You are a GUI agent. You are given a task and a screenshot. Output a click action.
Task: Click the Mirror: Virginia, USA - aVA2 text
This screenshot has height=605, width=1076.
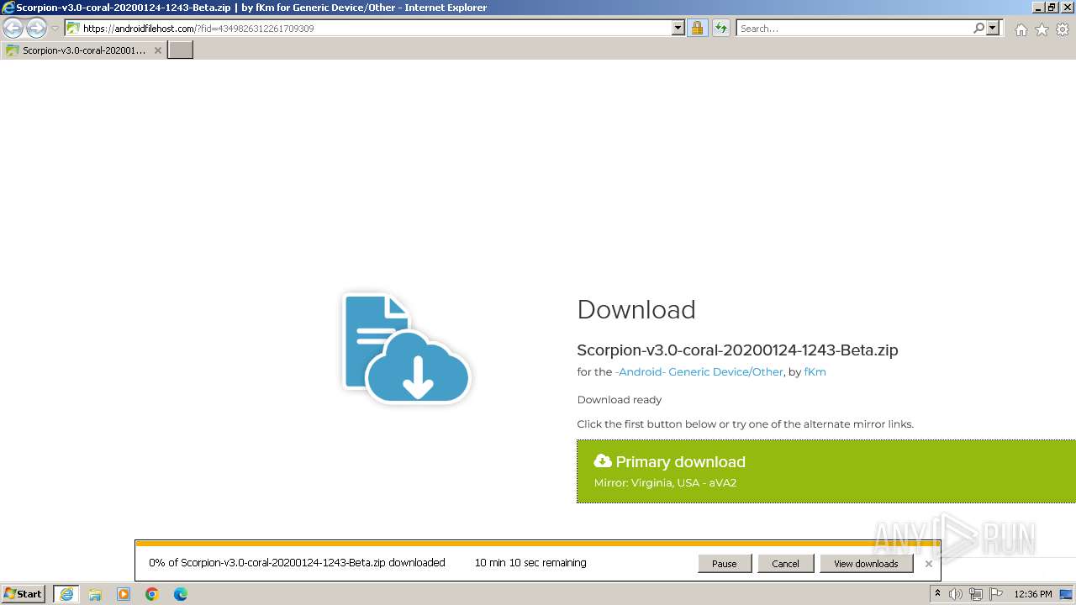tap(665, 483)
